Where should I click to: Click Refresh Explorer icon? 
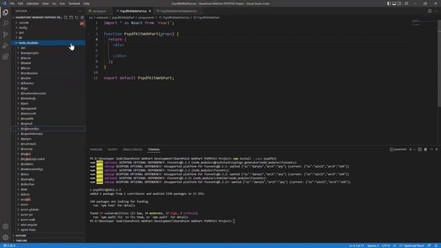tap(76, 17)
